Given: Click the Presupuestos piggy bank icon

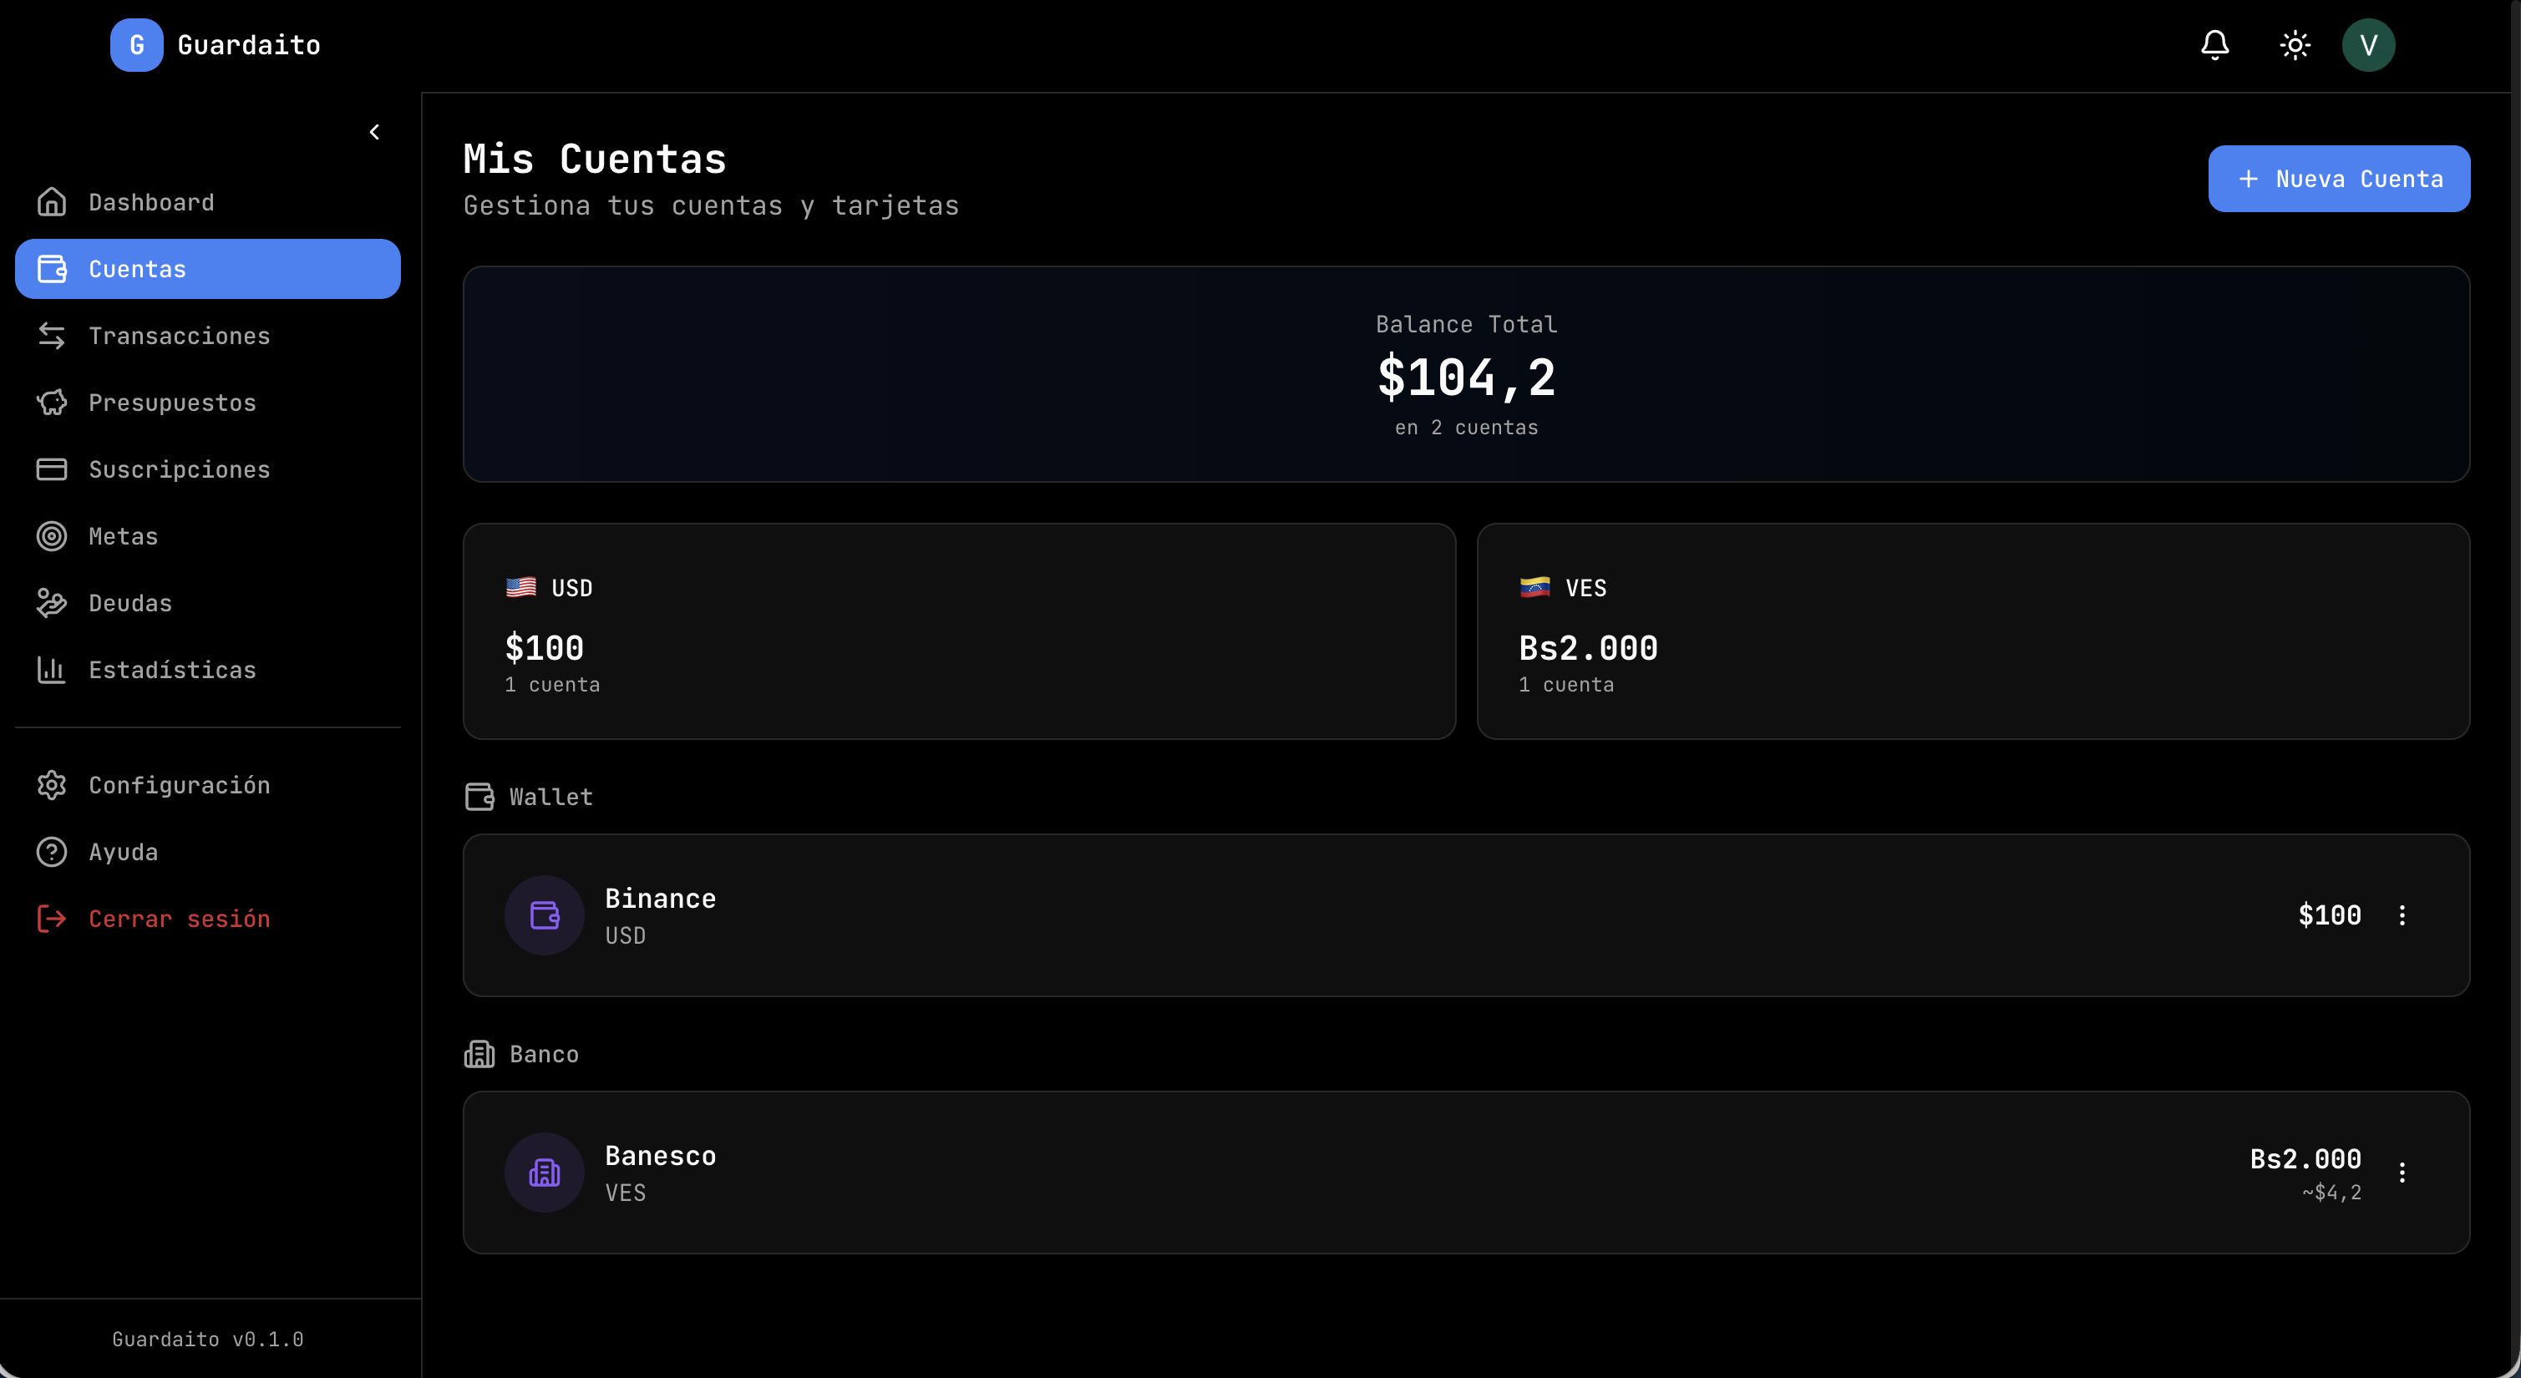Looking at the screenshot, I should [x=53, y=403].
